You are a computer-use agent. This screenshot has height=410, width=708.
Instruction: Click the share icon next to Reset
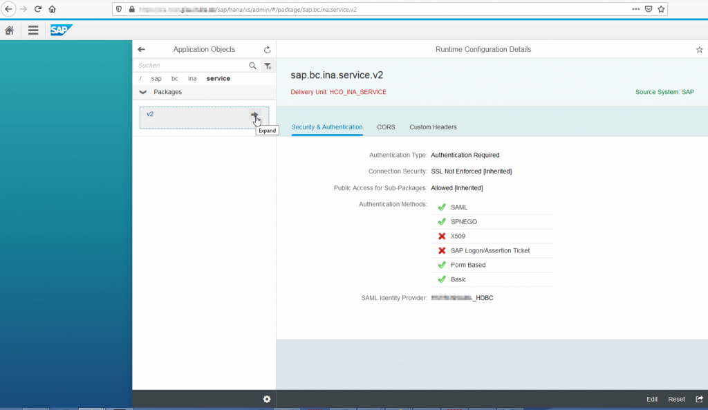[x=700, y=399]
